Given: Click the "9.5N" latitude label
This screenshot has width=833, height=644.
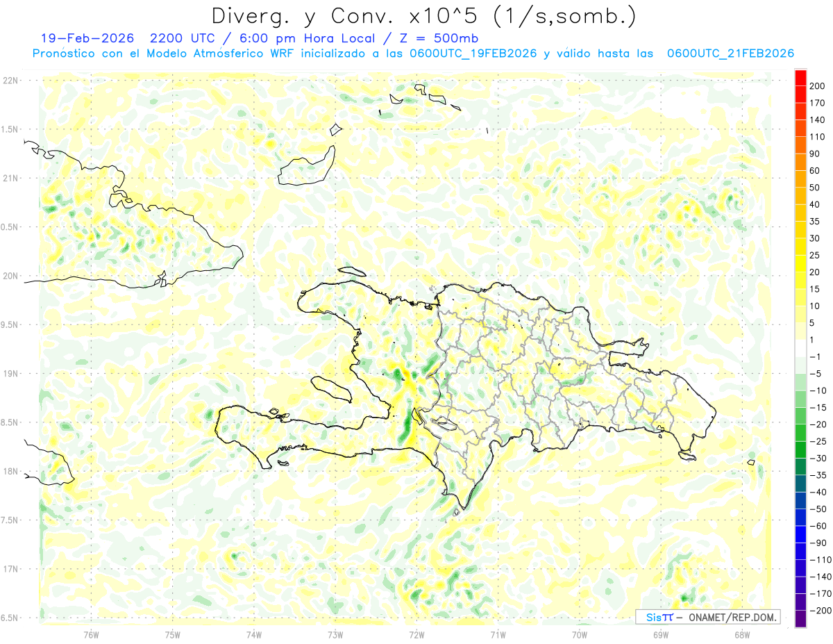Looking at the screenshot, I should click(x=10, y=324).
